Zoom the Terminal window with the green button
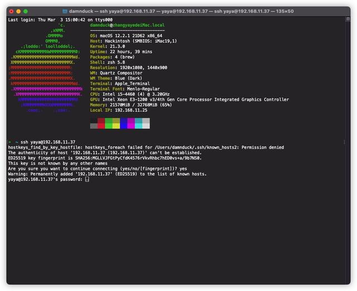The width and height of the screenshot is (357, 291). (26, 11)
